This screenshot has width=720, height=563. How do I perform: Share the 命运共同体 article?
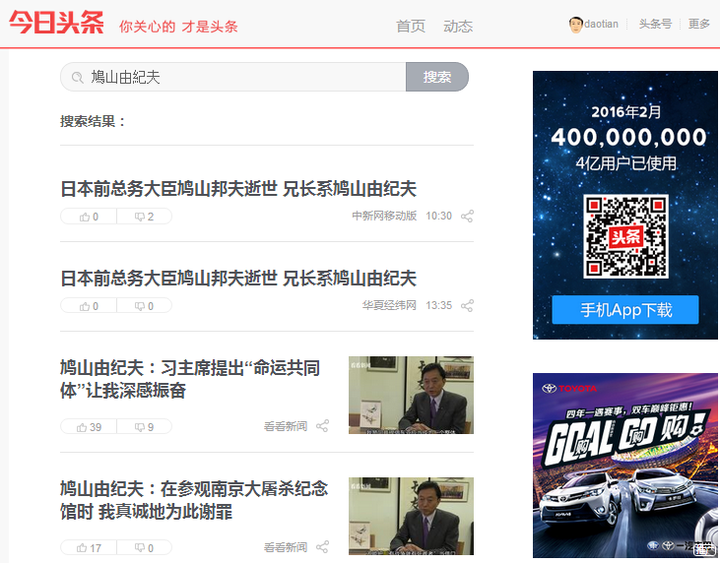(322, 426)
